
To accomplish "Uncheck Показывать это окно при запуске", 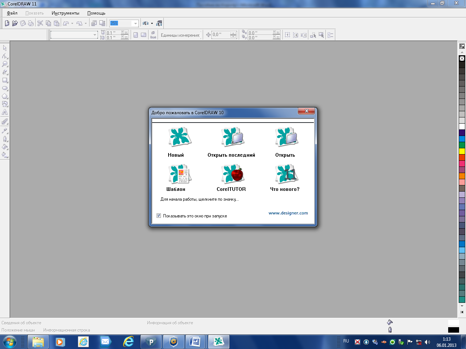I will pos(159,216).
